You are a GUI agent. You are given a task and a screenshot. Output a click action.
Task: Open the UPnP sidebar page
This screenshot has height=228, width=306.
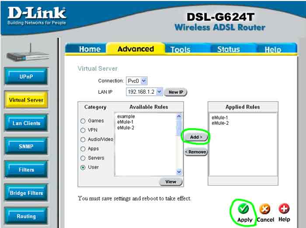click(26, 77)
